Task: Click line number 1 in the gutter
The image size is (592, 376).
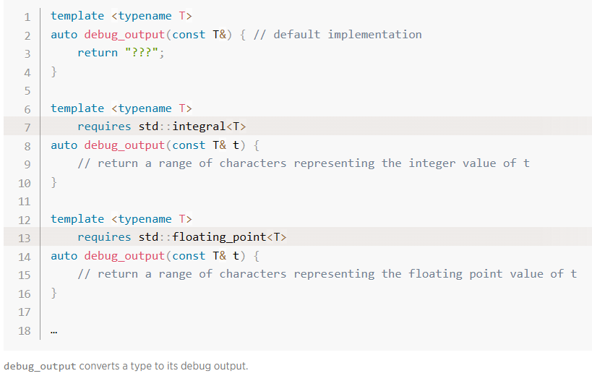Action: point(27,16)
